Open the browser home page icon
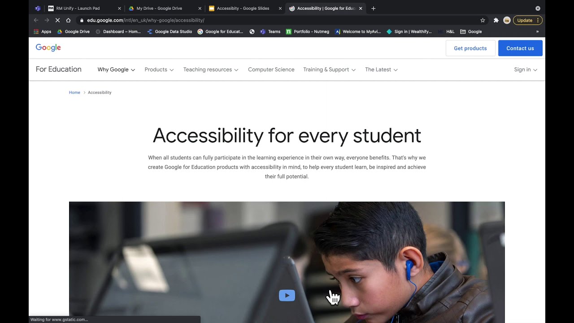This screenshot has width=574, height=323. (68, 20)
